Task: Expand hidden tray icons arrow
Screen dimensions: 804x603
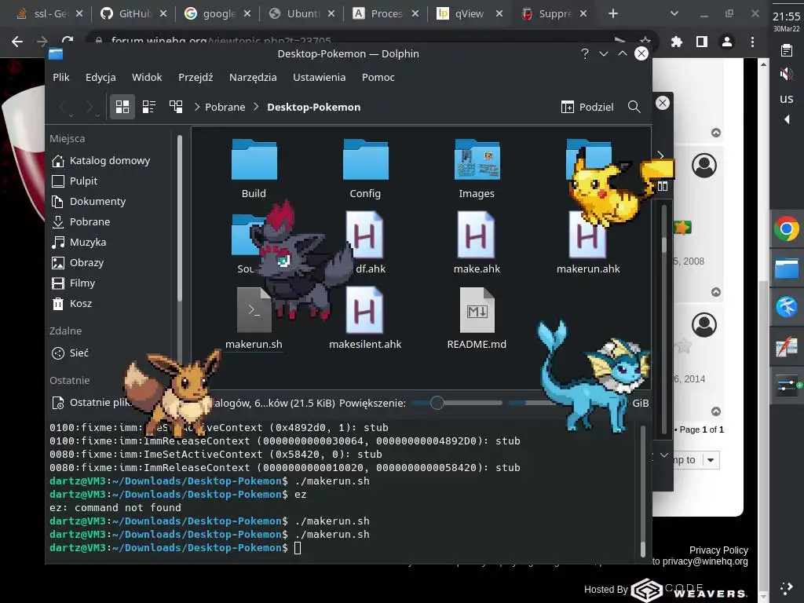Action: [787, 119]
